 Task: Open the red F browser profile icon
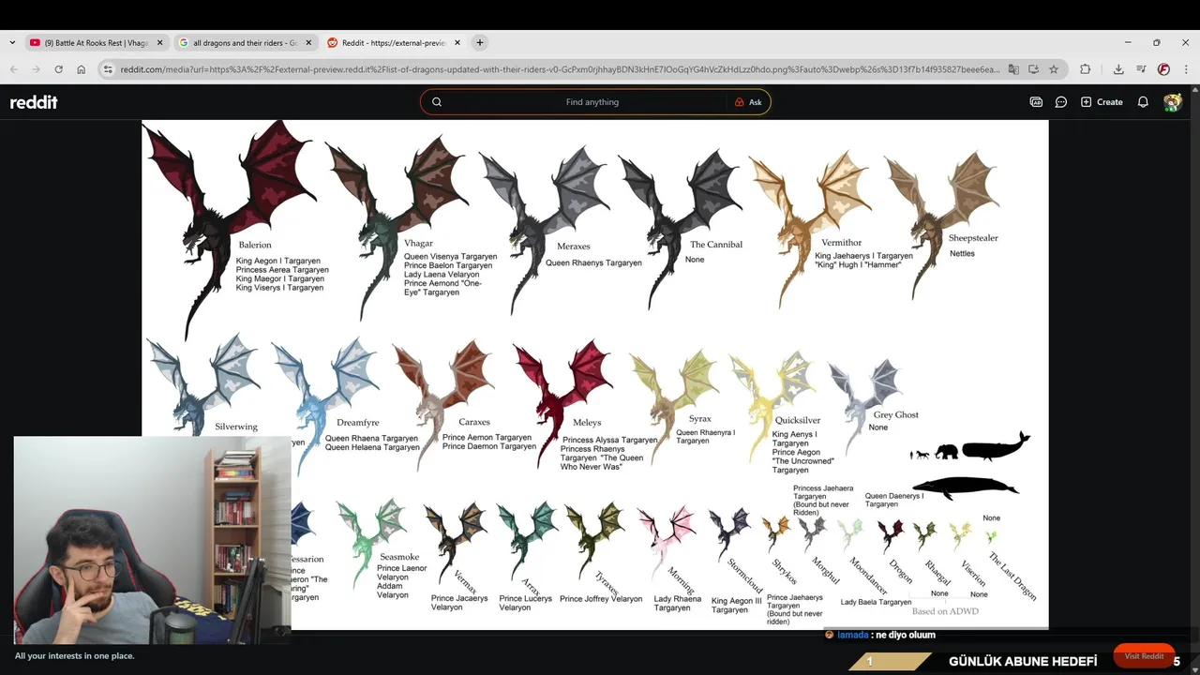1163,69
